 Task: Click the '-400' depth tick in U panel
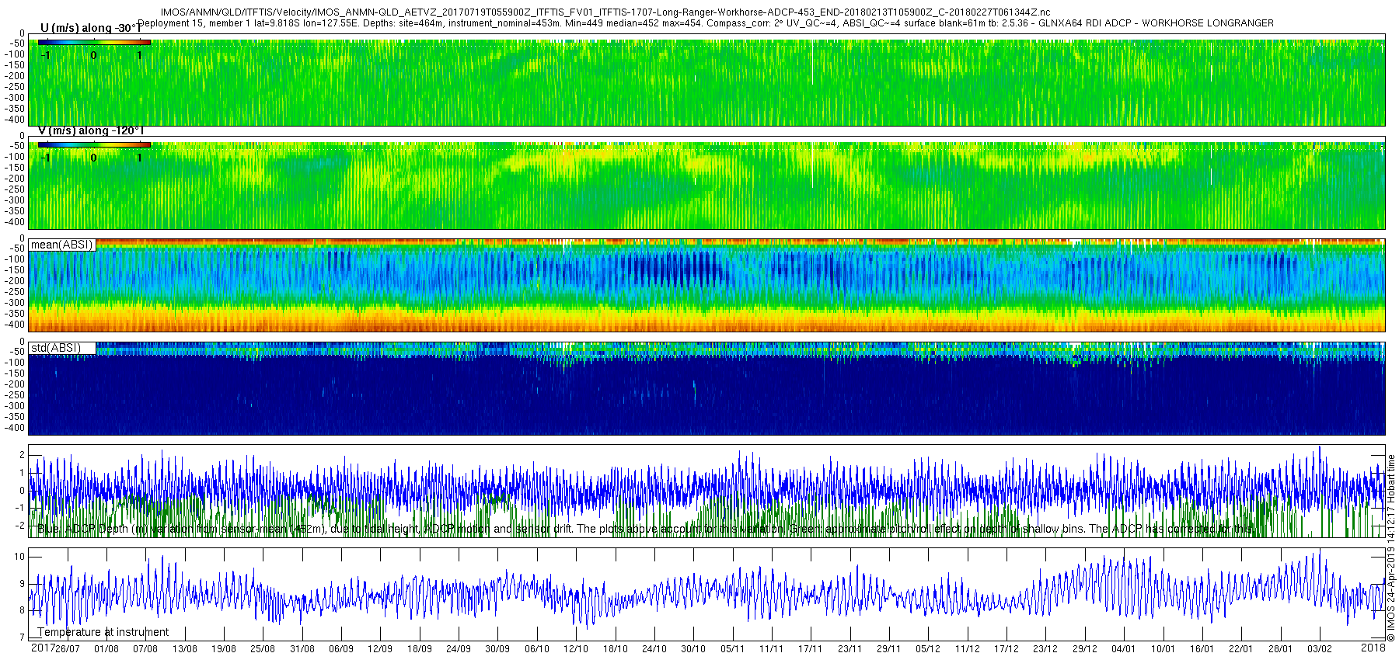click(16, 120)
